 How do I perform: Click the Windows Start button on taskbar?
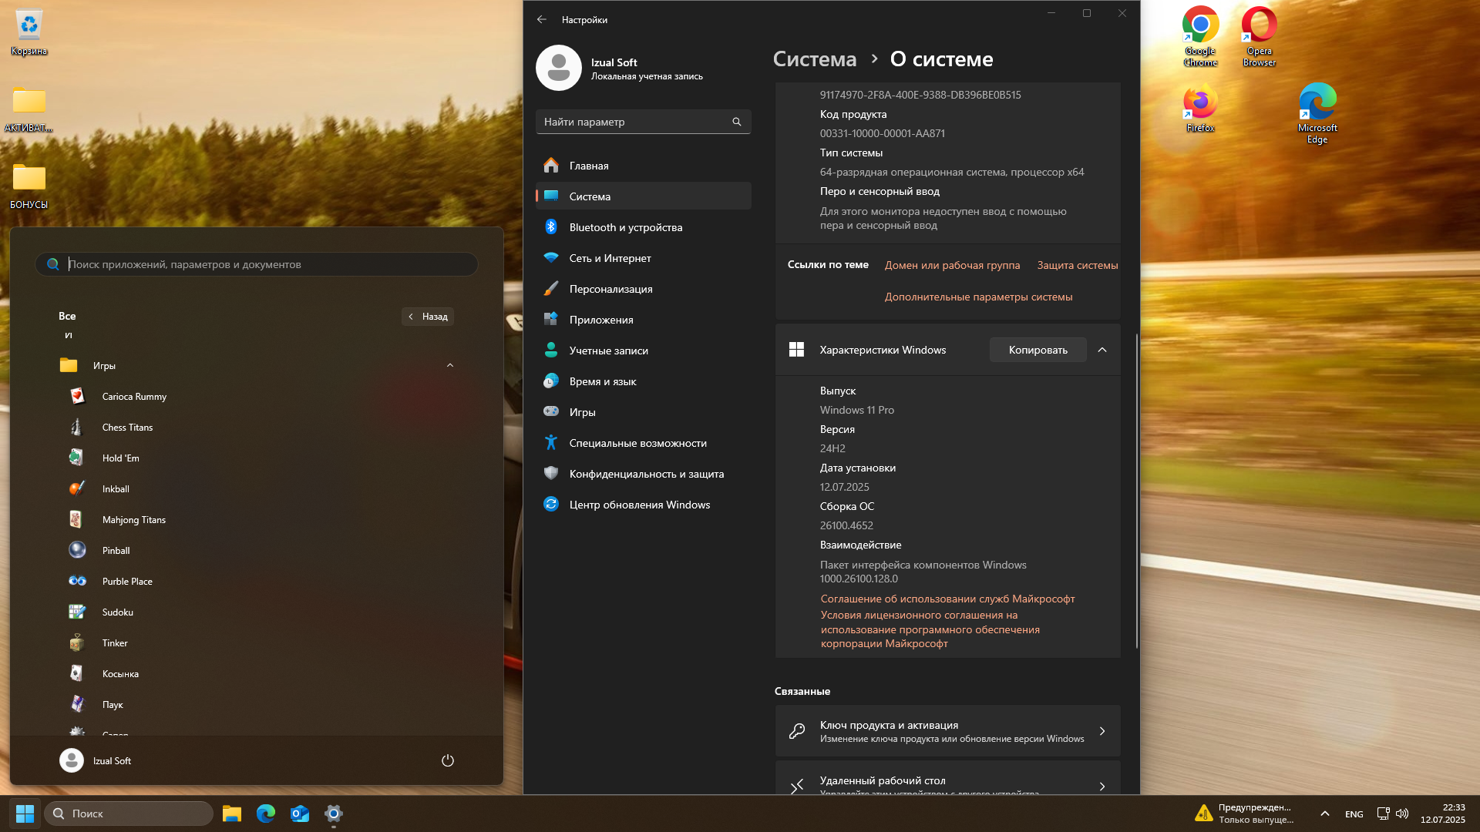[x=25, y=814]
